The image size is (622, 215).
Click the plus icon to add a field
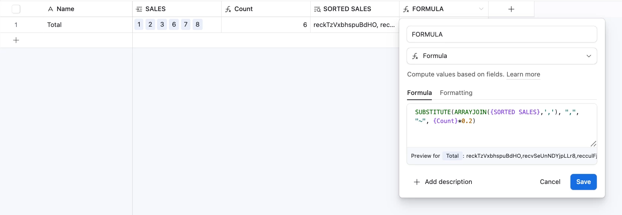pos(511,9)
